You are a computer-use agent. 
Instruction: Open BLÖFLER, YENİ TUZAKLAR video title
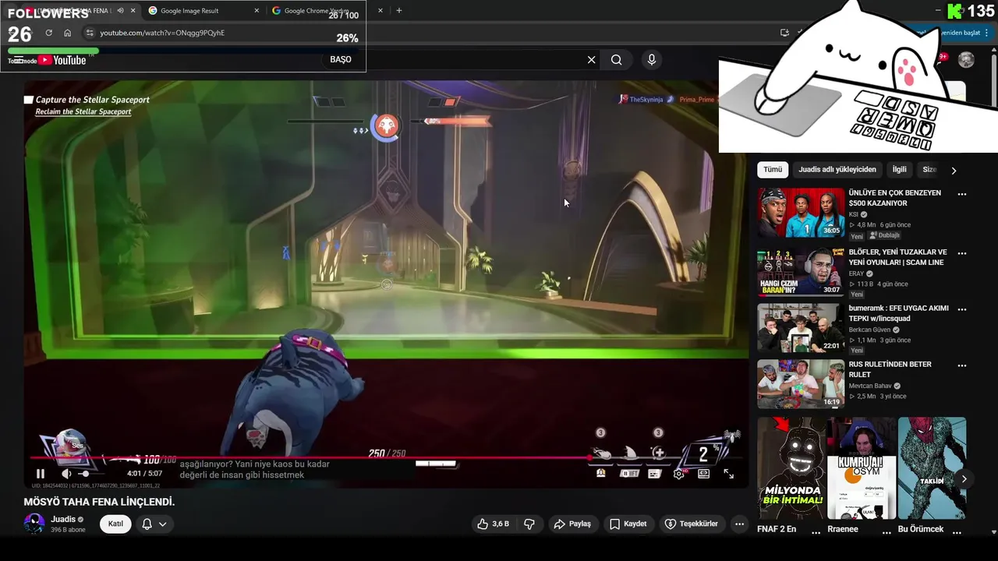(897, 257)
